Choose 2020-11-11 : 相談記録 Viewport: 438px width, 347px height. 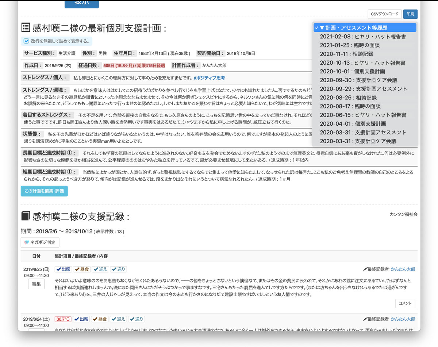tap(365, 54)
